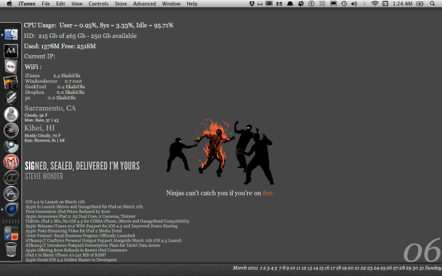The height and width of the screenshot is (276, 442).
Task: Launch the @ symbol app in dock
Action: 11,178
